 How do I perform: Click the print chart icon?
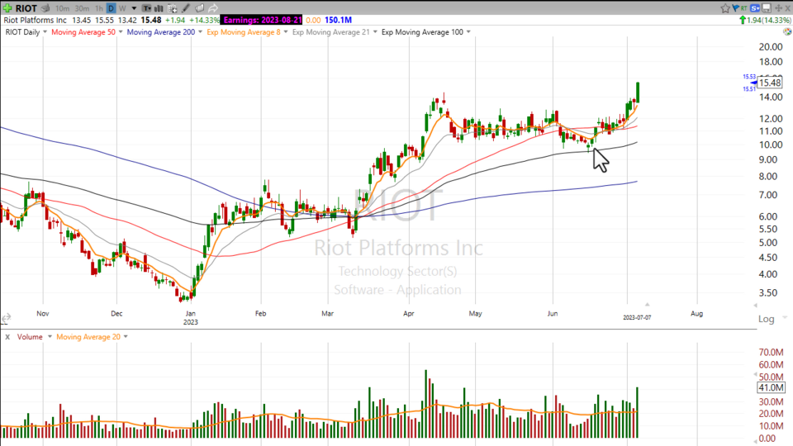point(45,8)
